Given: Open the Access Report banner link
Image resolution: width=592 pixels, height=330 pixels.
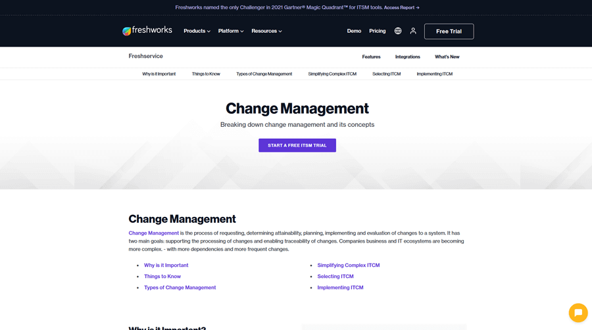Looking at the screenshot, I should coord(401,7).
